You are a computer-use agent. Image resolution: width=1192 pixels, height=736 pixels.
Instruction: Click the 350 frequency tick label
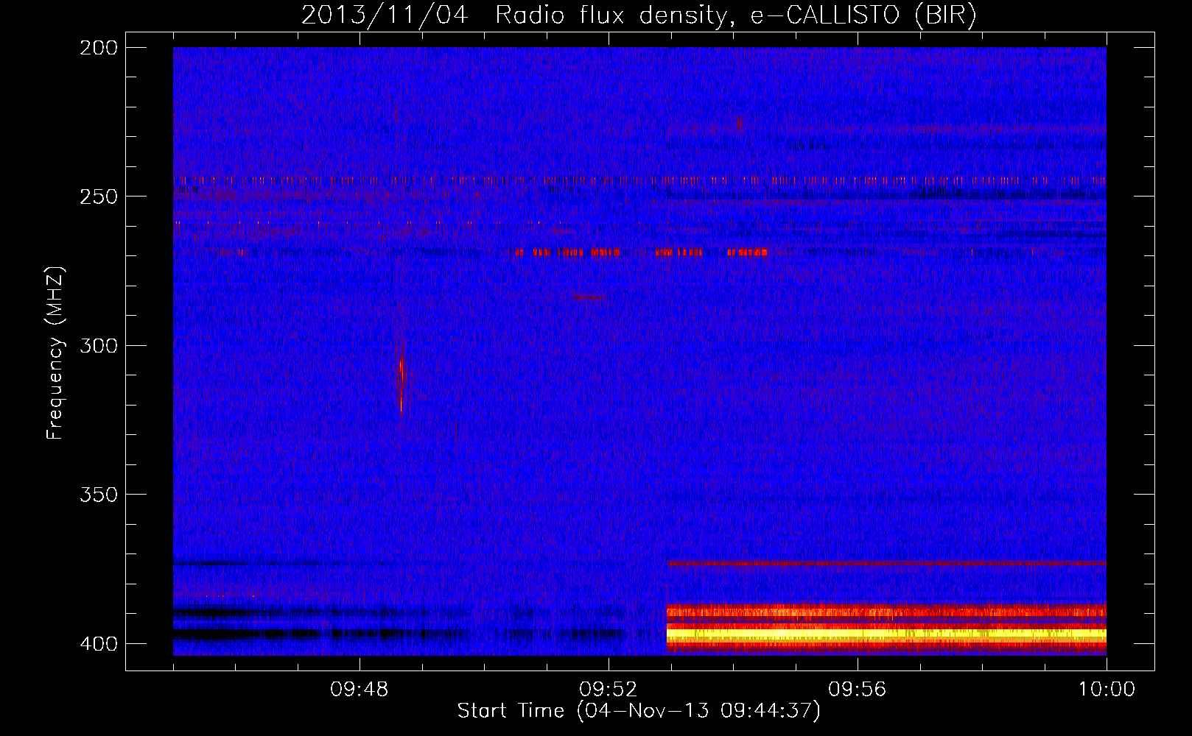tap(99, 494)
